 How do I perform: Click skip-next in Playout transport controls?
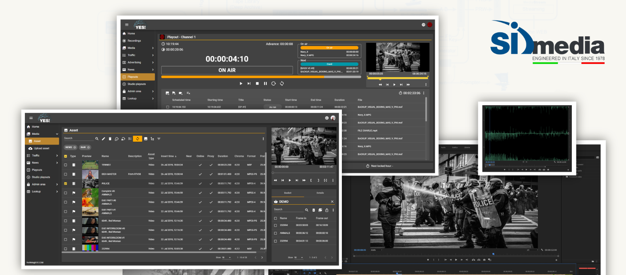pos(249,83)
